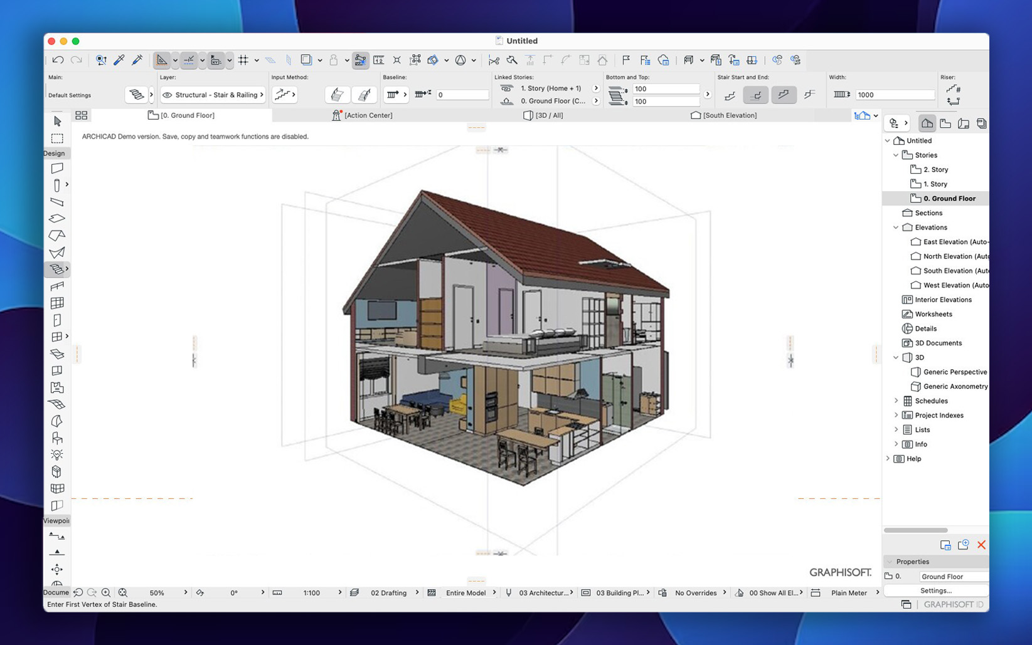The width and height of the screenshot is (1032, 645).
Task: Select the Marquee tool
Action: point(57,138)
